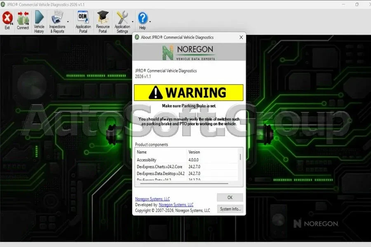Screen dimensions: 371x247
Task: Close the About JPRO dialog
Action: coord(241,37)
